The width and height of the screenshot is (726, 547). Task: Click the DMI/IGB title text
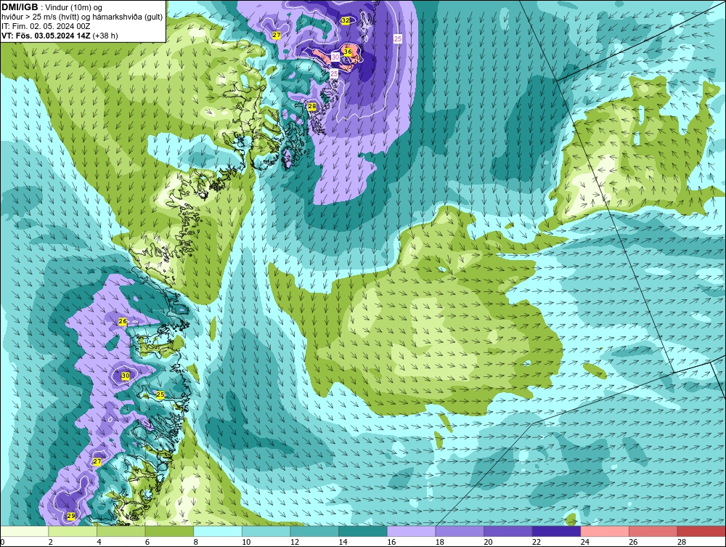(x=20, y=7)
